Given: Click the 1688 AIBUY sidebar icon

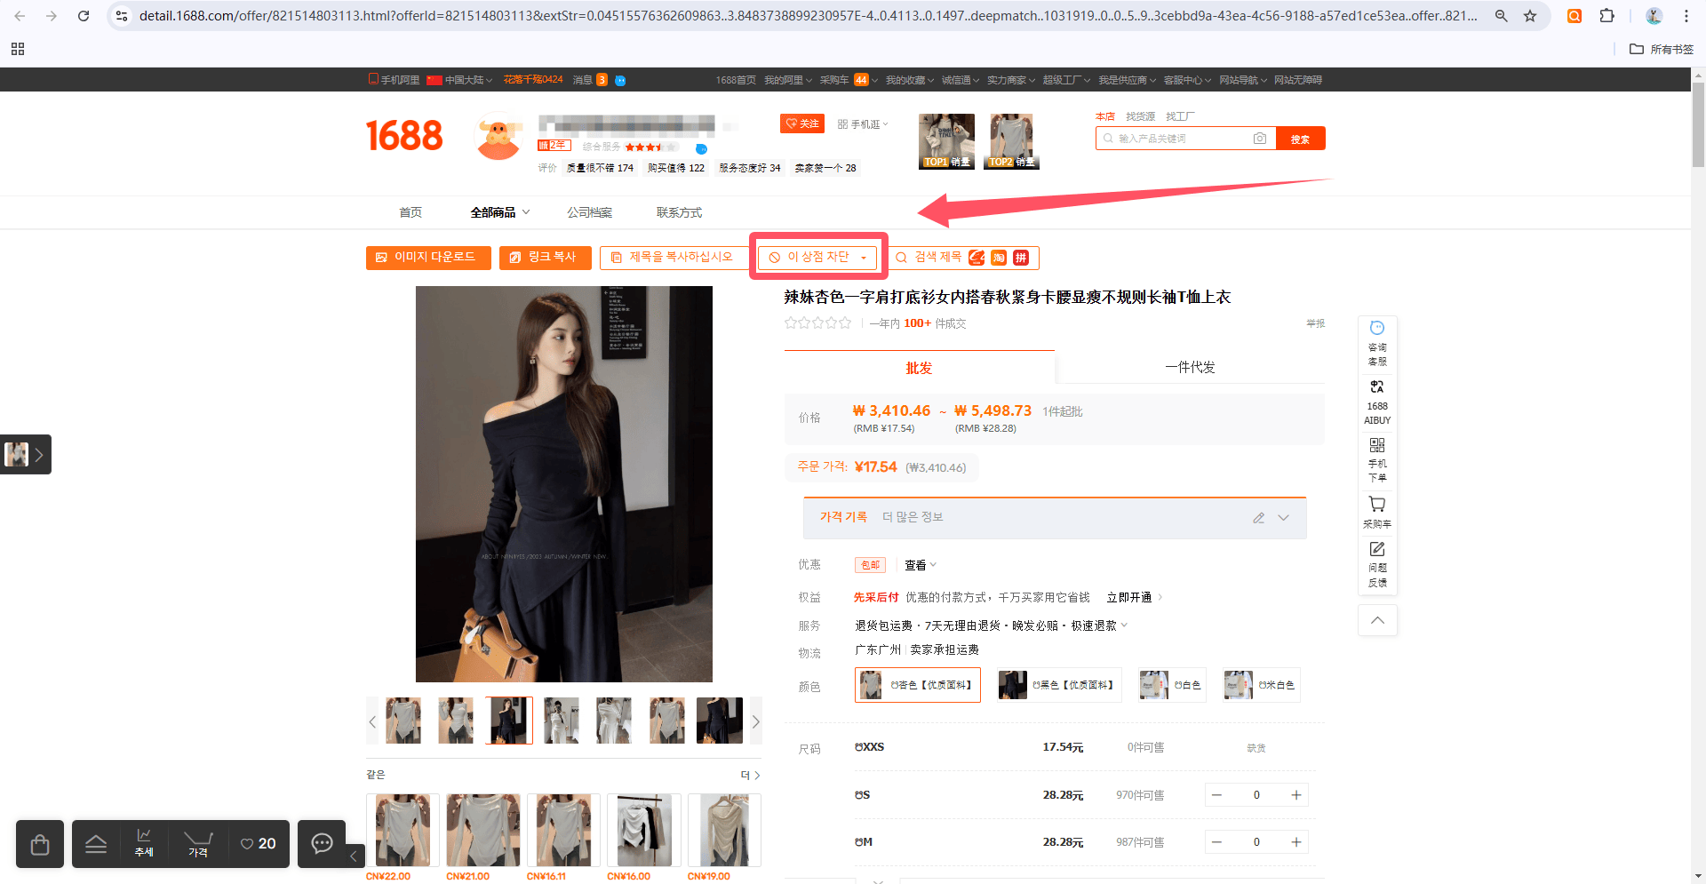Looking at the screenshot, I should pos(1377,402).
